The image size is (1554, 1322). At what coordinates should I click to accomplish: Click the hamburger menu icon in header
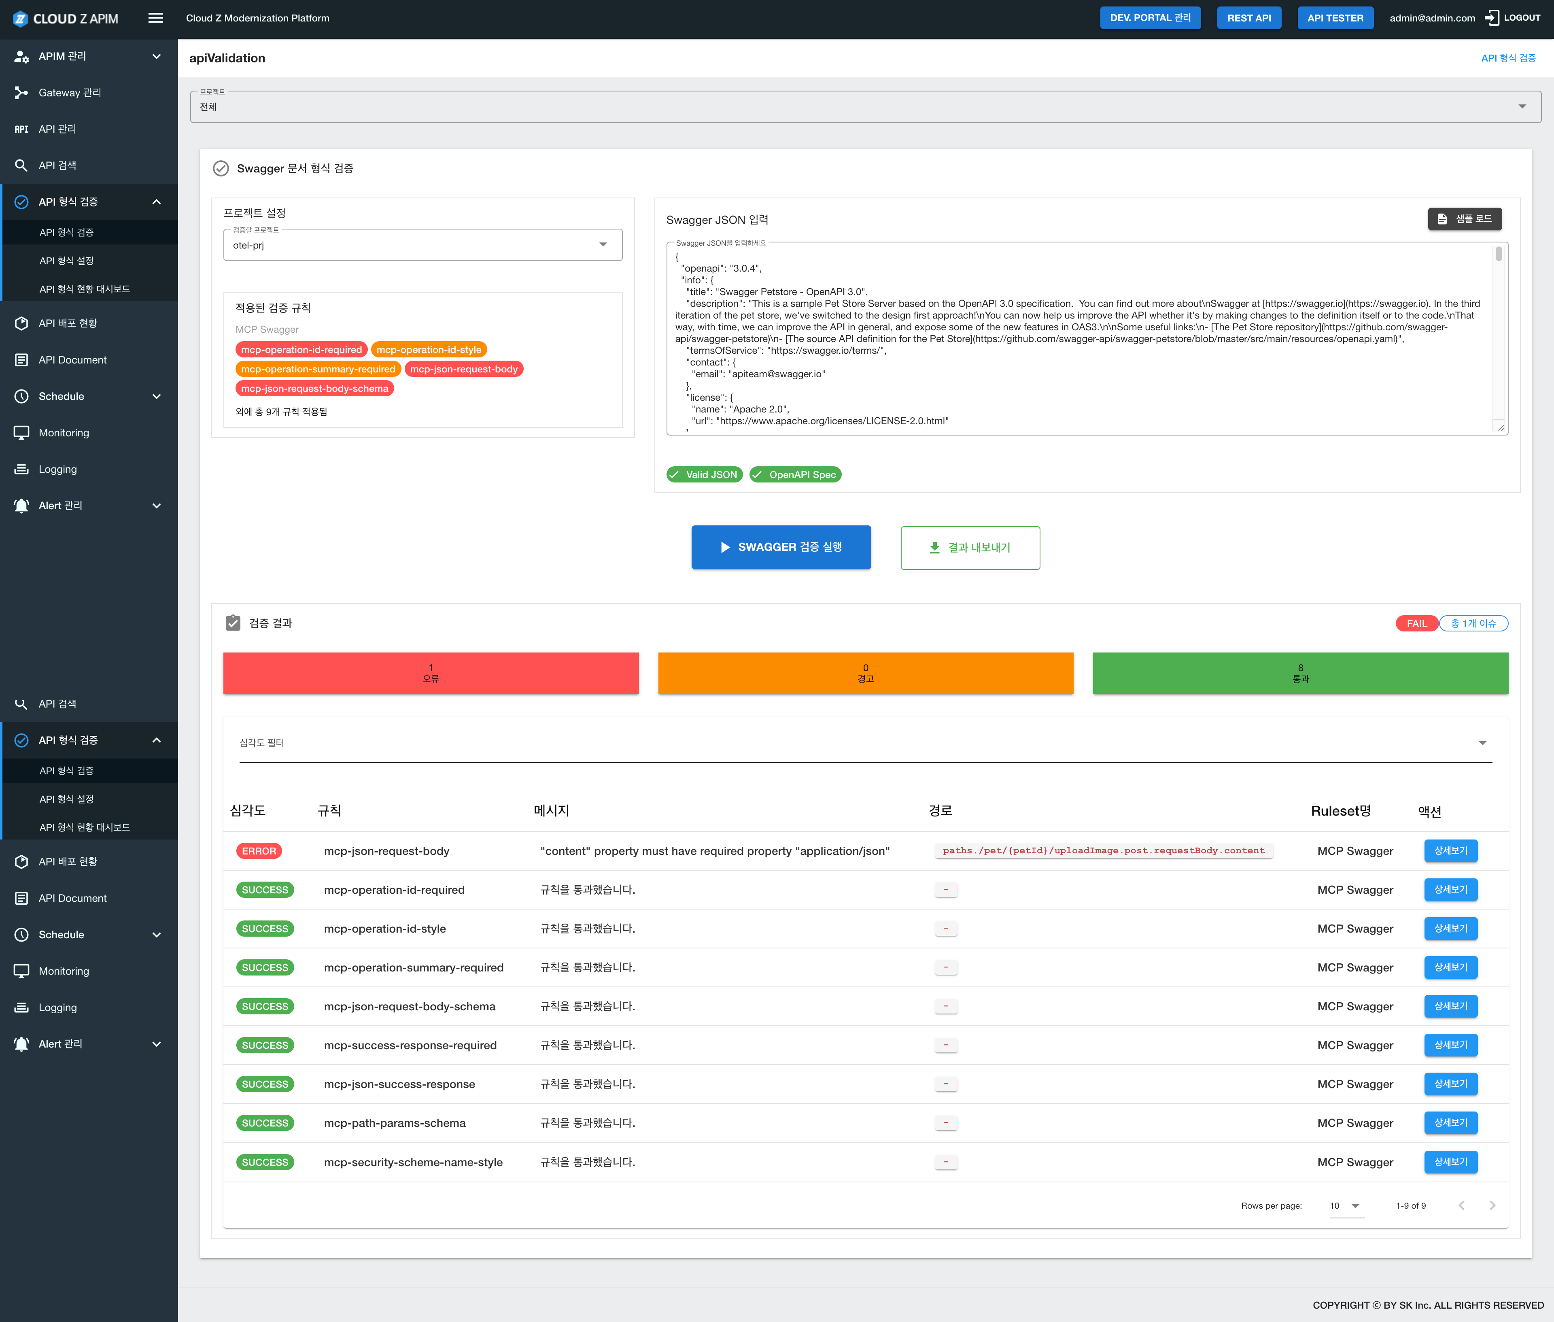(x=155, y=18)
